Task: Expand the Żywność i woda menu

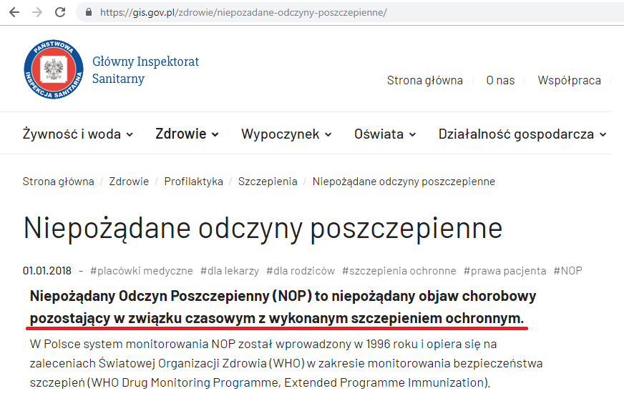Action: [77, 134]
